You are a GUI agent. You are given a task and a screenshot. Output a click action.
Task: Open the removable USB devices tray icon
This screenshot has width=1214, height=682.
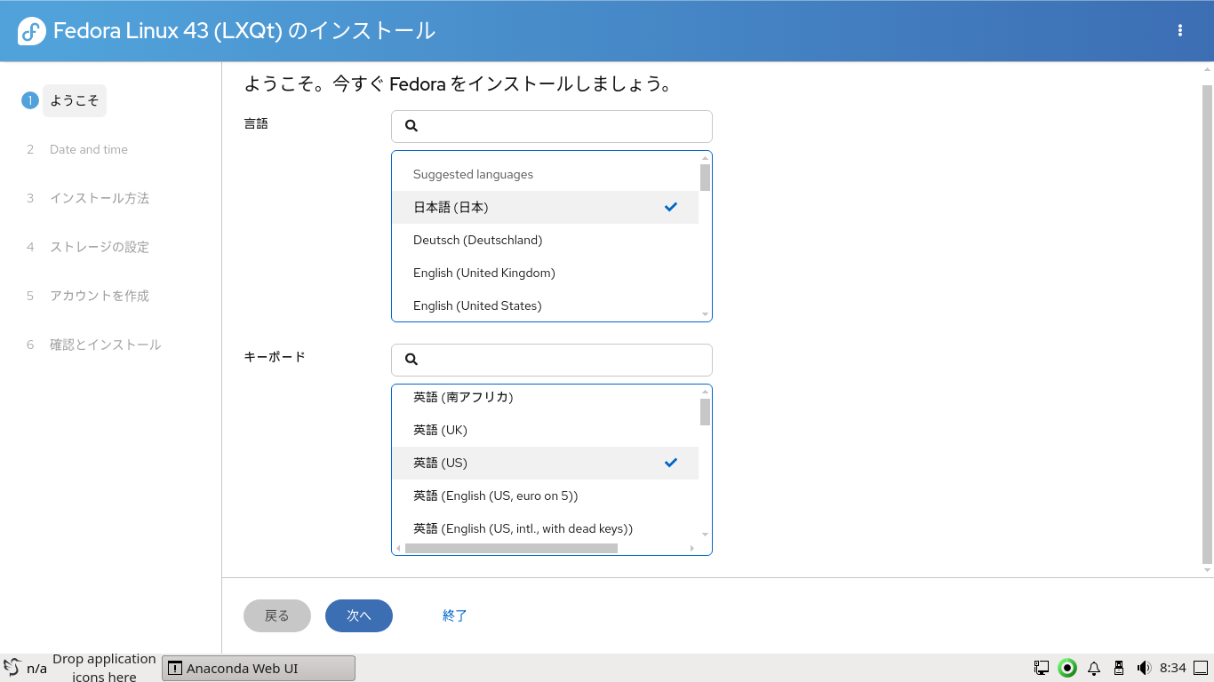1119,668
